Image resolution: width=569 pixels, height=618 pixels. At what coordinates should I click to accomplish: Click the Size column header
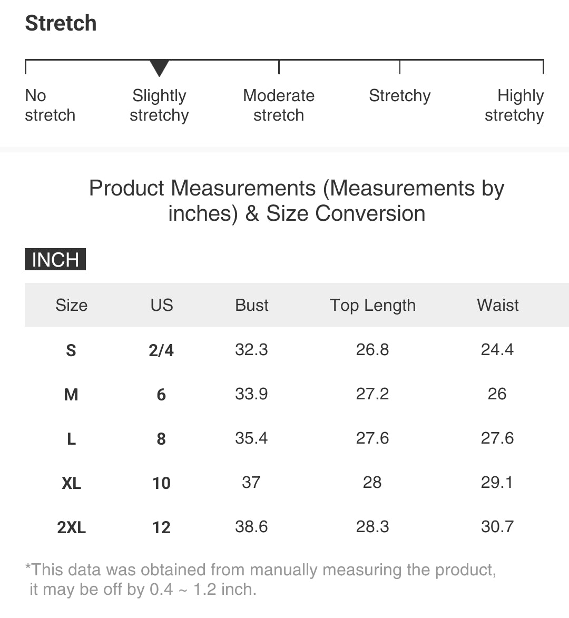coord(71,305)
